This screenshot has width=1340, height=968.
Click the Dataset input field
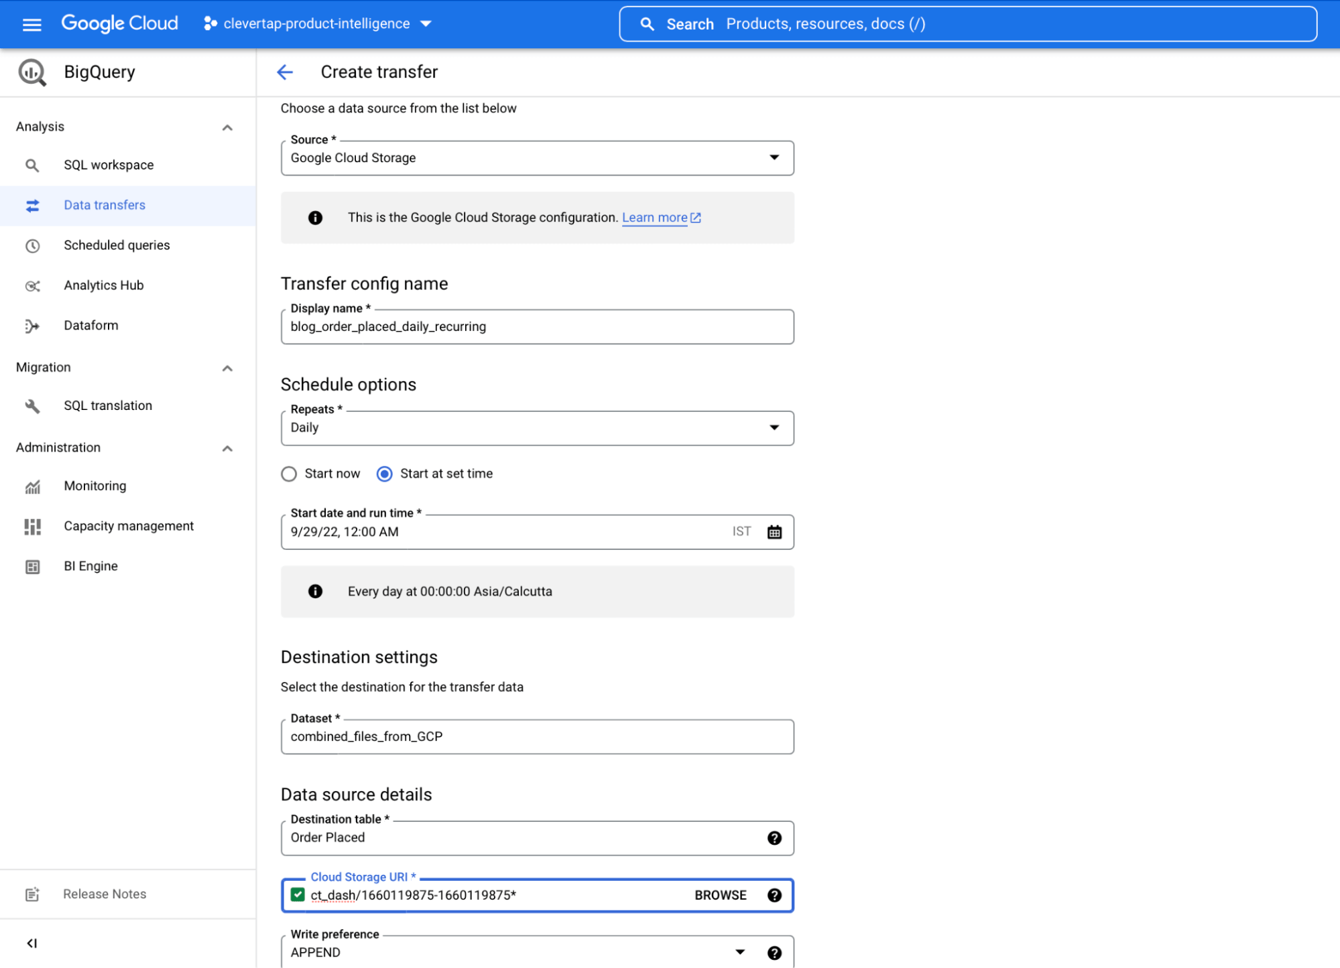(538, 737)
